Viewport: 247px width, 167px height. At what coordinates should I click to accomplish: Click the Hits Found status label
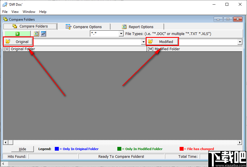(17, 157)
